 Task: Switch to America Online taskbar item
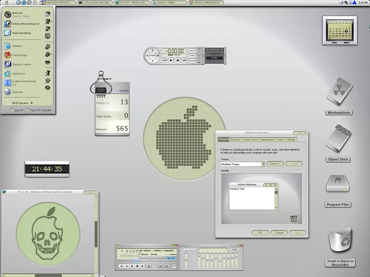[x=169, y=2]
